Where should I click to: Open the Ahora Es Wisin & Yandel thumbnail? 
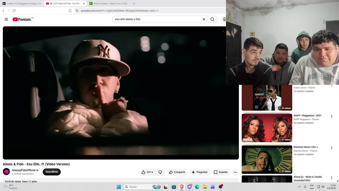coord(267,179)
